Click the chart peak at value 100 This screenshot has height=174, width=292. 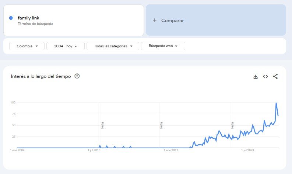click(x=276, y=103)
